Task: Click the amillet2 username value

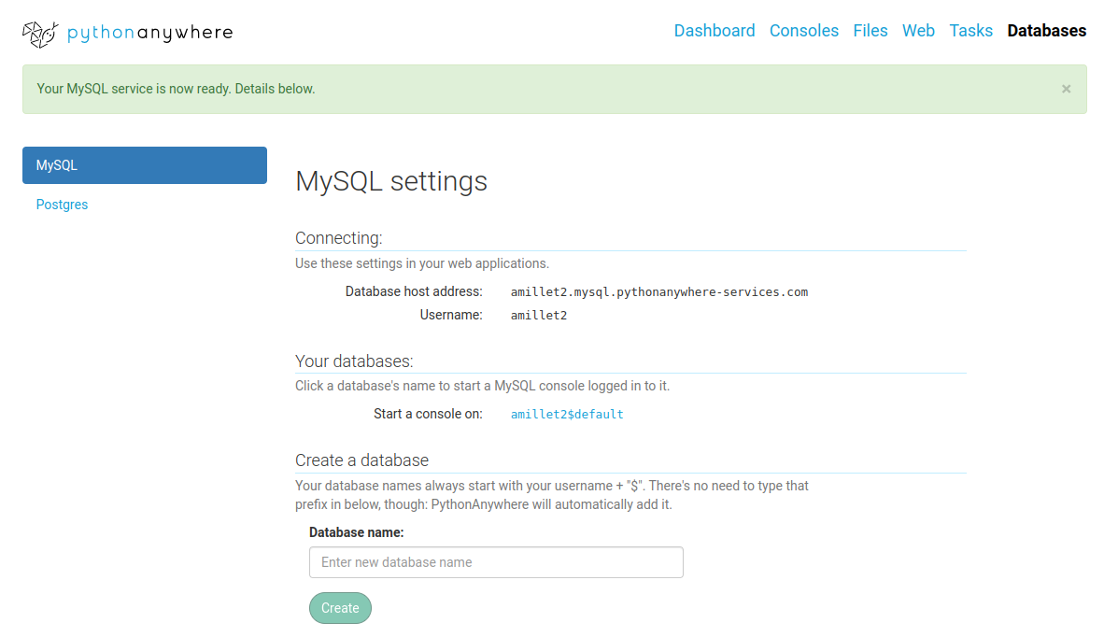Action: tap(538, 316)
